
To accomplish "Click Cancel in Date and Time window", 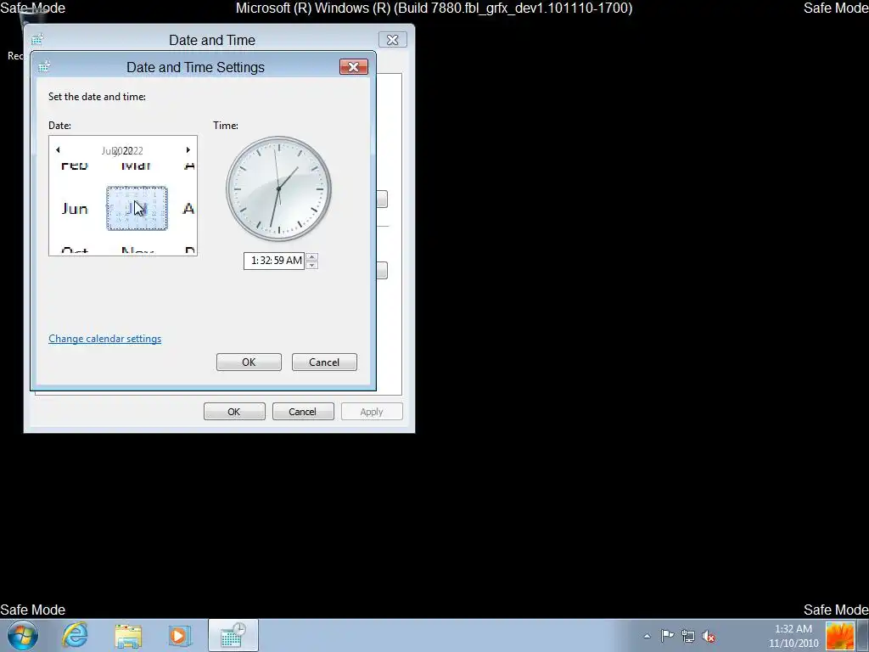I will (303, 412).
